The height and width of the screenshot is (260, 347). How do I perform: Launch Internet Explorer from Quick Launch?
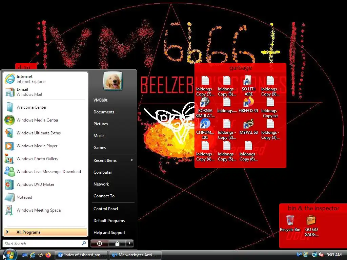33,255
